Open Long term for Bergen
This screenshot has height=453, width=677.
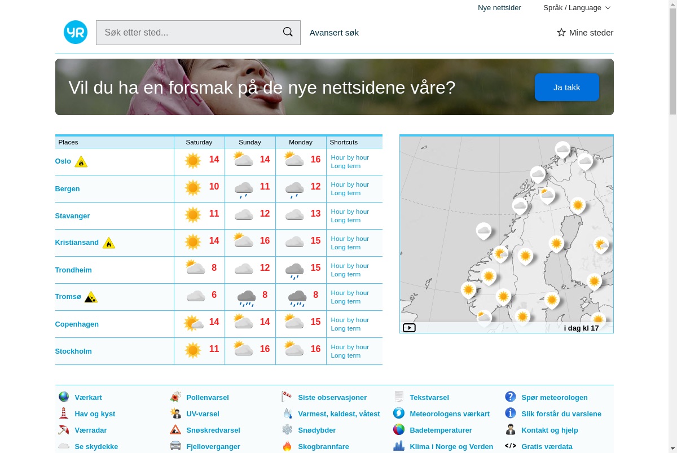(x=346, y=193)
